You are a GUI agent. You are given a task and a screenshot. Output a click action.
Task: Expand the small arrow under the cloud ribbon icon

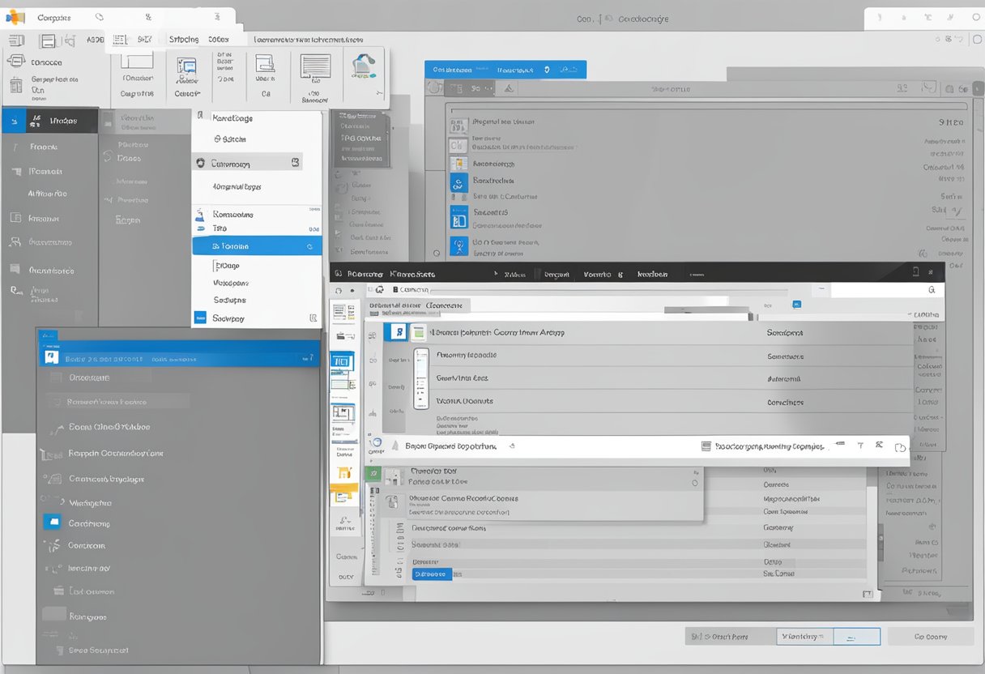click(377, 94)
